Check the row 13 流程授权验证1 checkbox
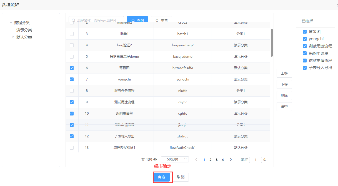The height and width of the screenshot is (186, 338). coord(72,148)
